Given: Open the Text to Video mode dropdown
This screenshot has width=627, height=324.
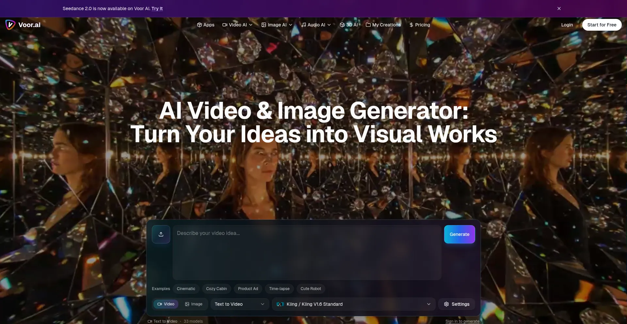Looking at the screenshot, I should (240, 304).
